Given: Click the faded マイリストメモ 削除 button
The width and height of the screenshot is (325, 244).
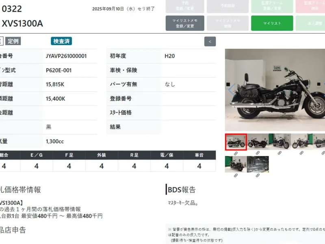Looking at the screenshot, I should point(227,23).
